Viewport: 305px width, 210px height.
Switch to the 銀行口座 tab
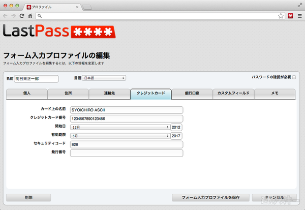pyautogui.click(x=192, y=94)
